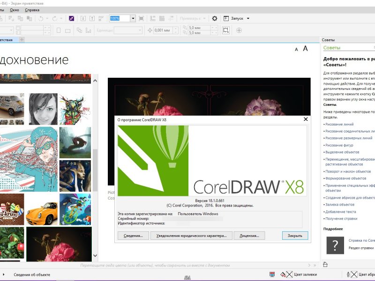Image resolution: width=375 pixels, height=281 pixels.
Task: Click the full-screen preview icon
Action: pos(142,18)
